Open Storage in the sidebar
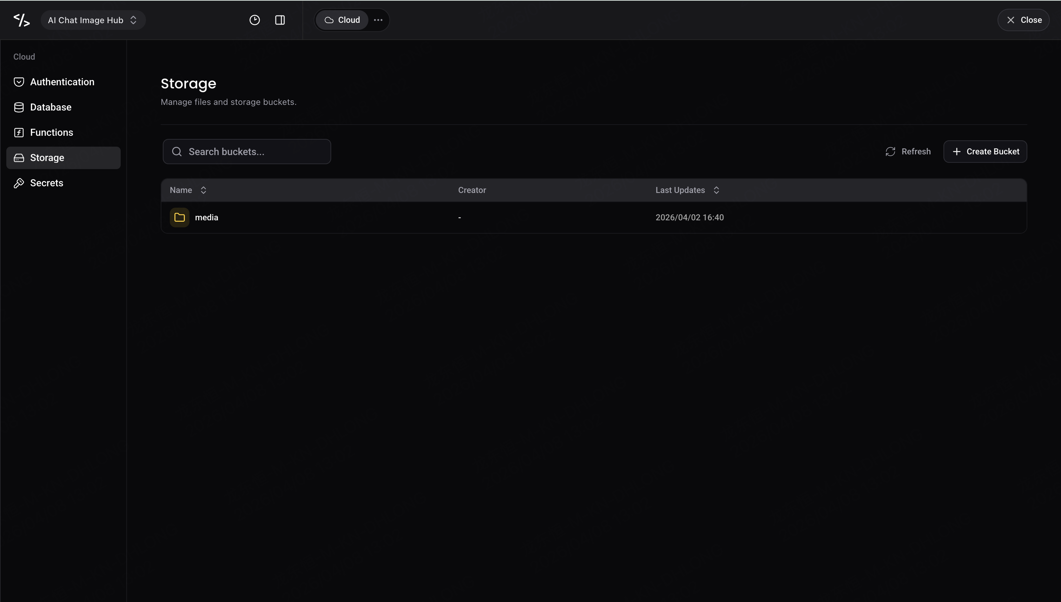This screenshot has height=602, width=1061. (x=63, y=158)
